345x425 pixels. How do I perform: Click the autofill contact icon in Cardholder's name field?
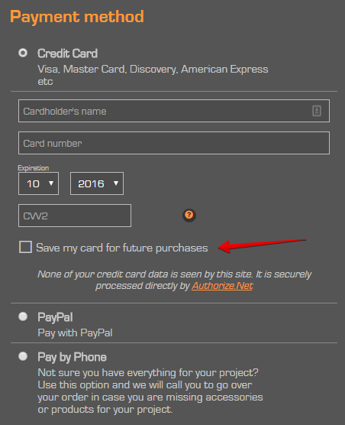click(317, 111)
